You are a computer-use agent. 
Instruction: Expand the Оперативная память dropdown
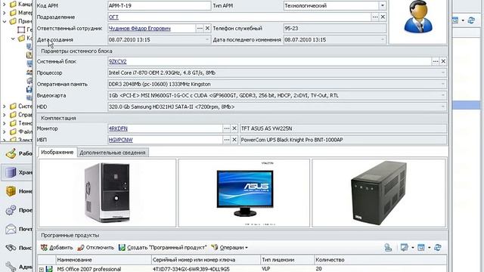tap(443, 84)
